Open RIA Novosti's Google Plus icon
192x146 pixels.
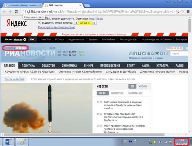pos(148,53)
